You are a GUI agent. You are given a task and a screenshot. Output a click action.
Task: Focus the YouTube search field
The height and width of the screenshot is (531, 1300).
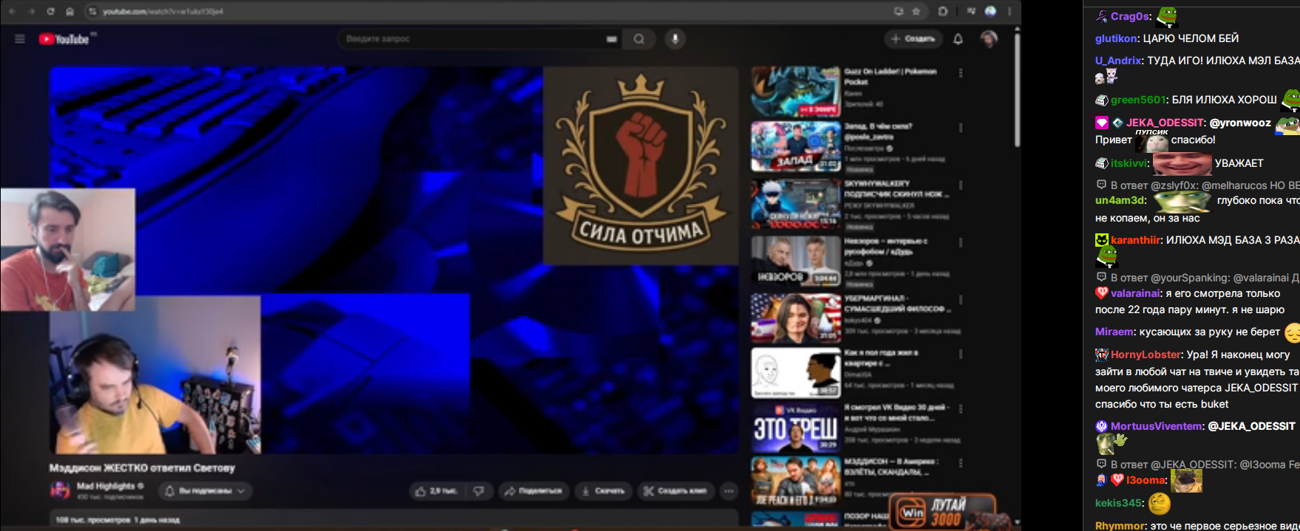click(473, 38)
